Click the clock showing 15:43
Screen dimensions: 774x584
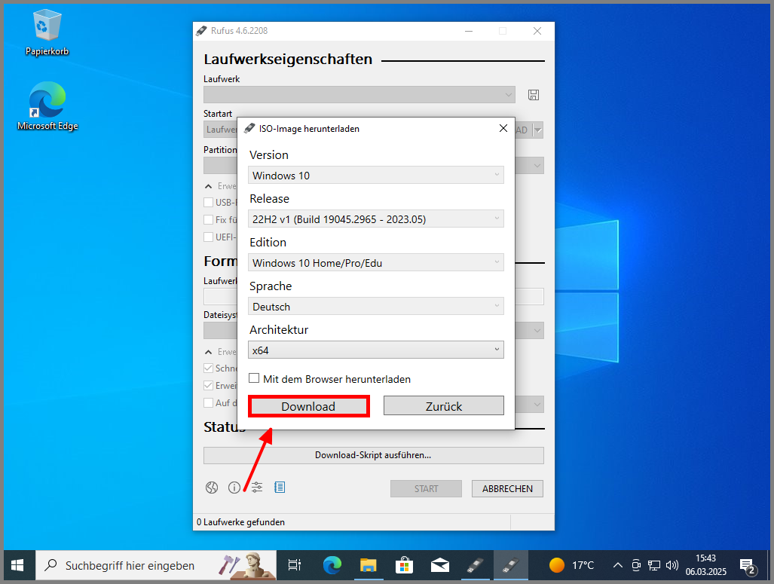click(x=706, y=565)
